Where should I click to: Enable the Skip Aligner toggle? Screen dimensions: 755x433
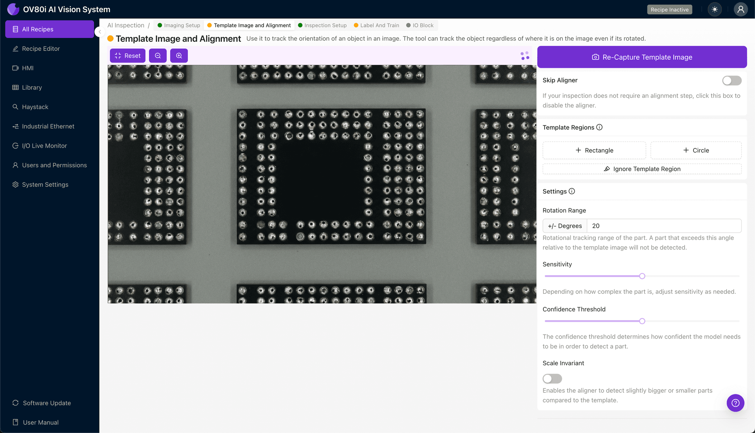coord(731,80)
